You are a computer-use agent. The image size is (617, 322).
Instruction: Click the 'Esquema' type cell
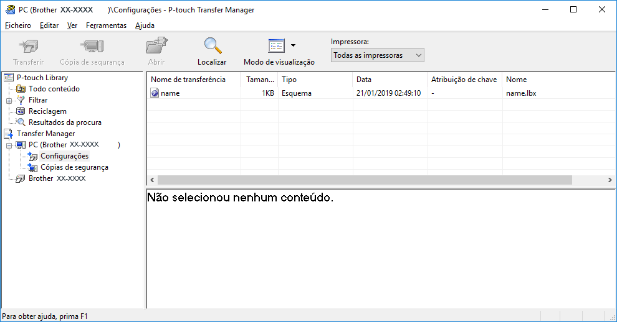point(297,93)
